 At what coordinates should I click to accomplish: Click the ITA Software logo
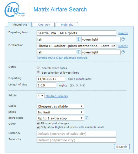tap(15, 10)
